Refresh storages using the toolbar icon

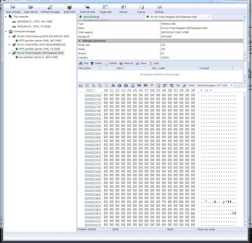pyautogui.click(x=50, y=7)
